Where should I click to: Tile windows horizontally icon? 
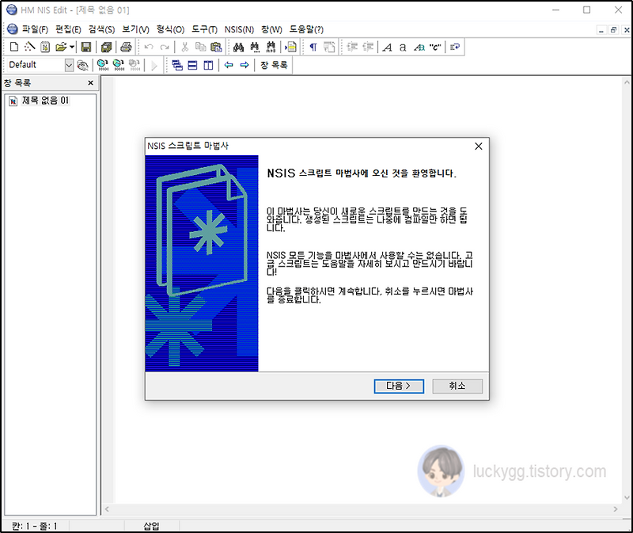(192, 65)
